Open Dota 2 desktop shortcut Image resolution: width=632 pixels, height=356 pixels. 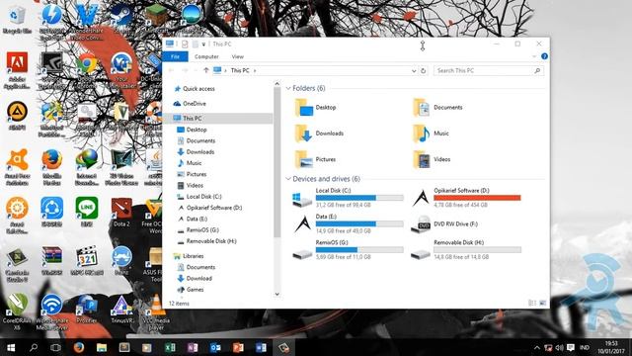pos(121,213)
